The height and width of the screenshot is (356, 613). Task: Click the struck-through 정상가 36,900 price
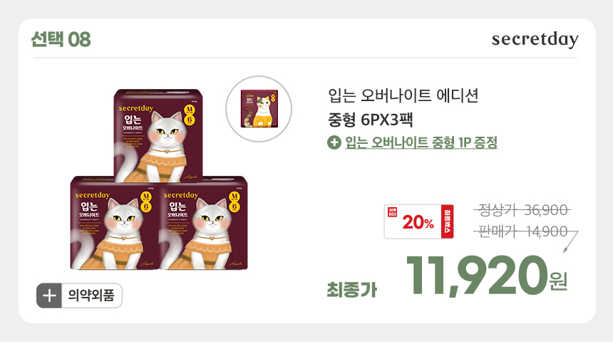(x=522, y=210)
